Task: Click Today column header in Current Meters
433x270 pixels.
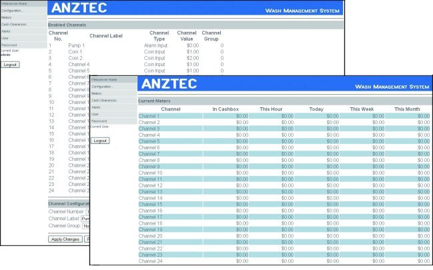Action: (x=316, y=109)
